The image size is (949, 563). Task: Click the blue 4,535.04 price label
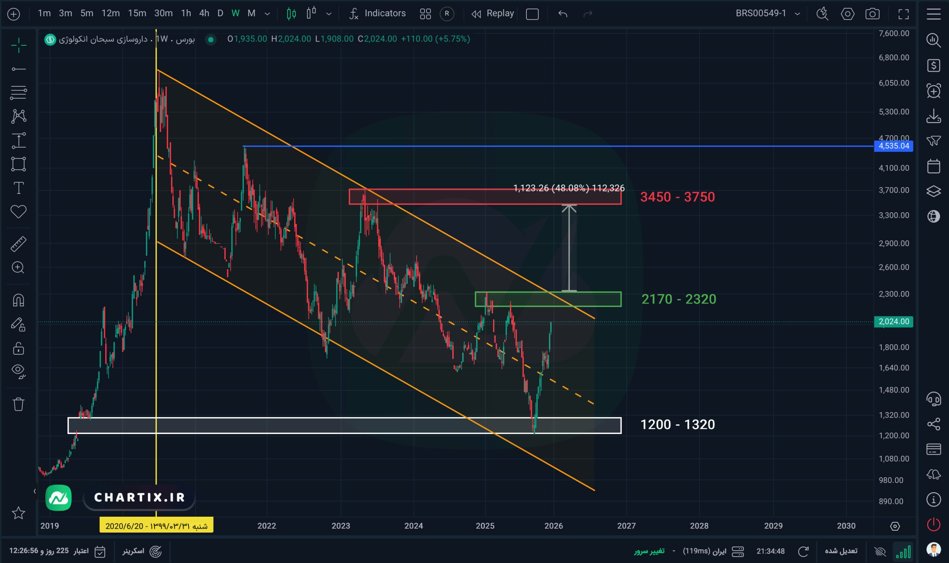[x=893, y=146]
